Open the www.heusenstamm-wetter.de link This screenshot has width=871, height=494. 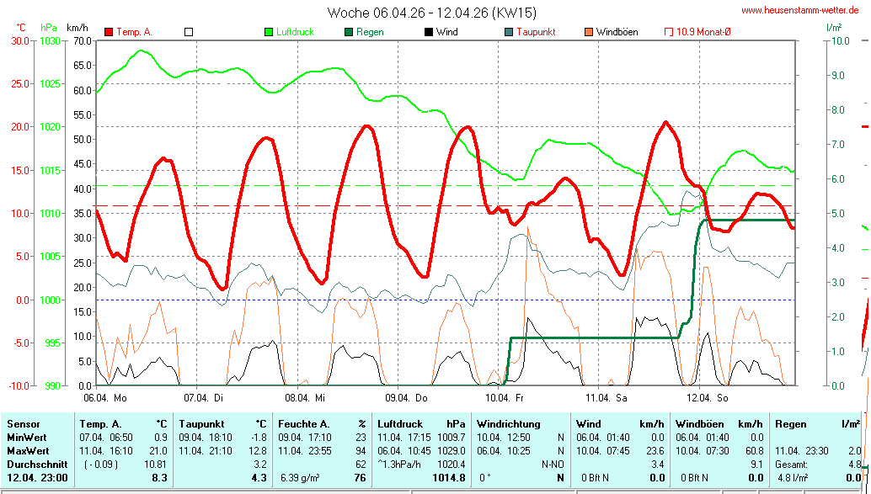point(799,10)
